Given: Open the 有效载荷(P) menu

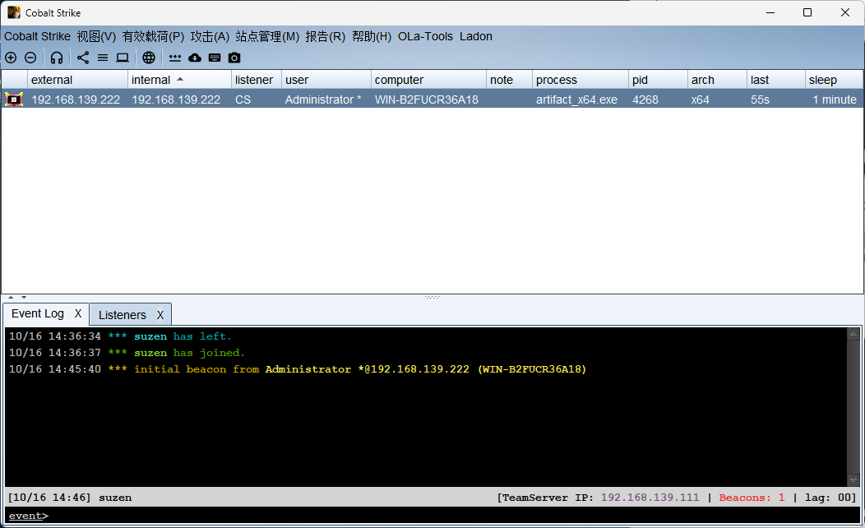Looking at the screenshot, I should tap(154, 36).
